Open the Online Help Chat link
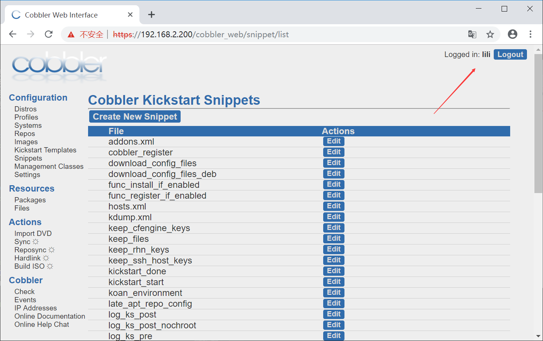543x341 pixels. [x=42, y=325]
